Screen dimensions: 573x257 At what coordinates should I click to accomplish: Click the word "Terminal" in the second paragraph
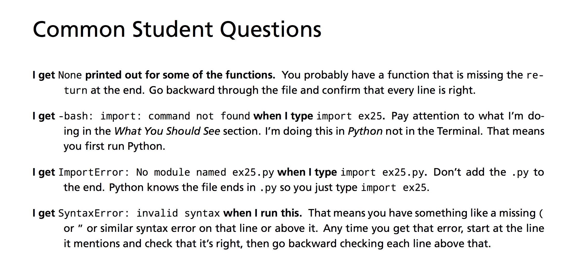click(459, 131)
